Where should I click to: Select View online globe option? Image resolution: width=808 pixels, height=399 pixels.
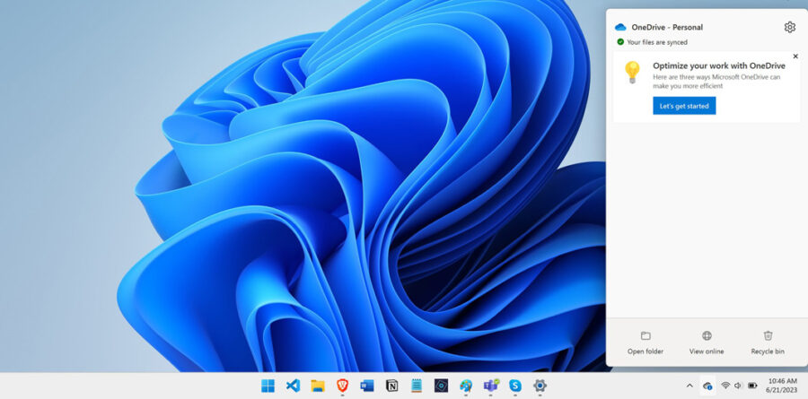pyautogui.click(x=707, y=343)
